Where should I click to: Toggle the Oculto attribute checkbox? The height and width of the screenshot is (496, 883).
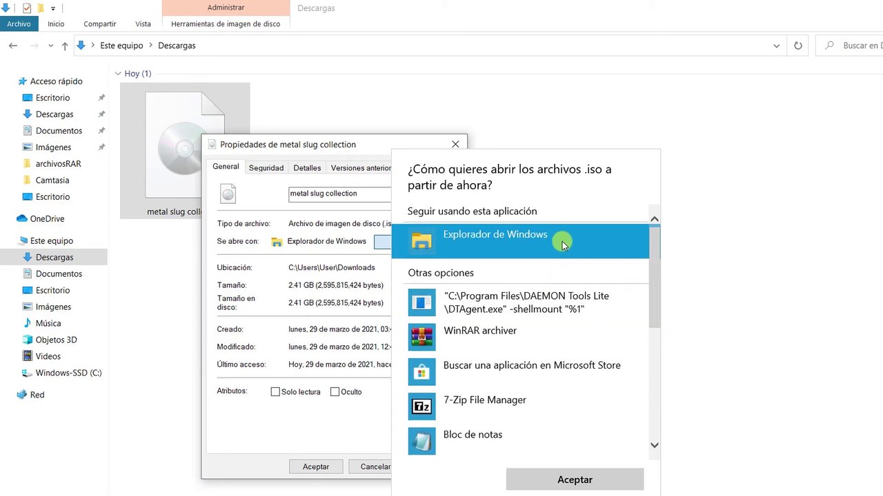tap(335, 392)
